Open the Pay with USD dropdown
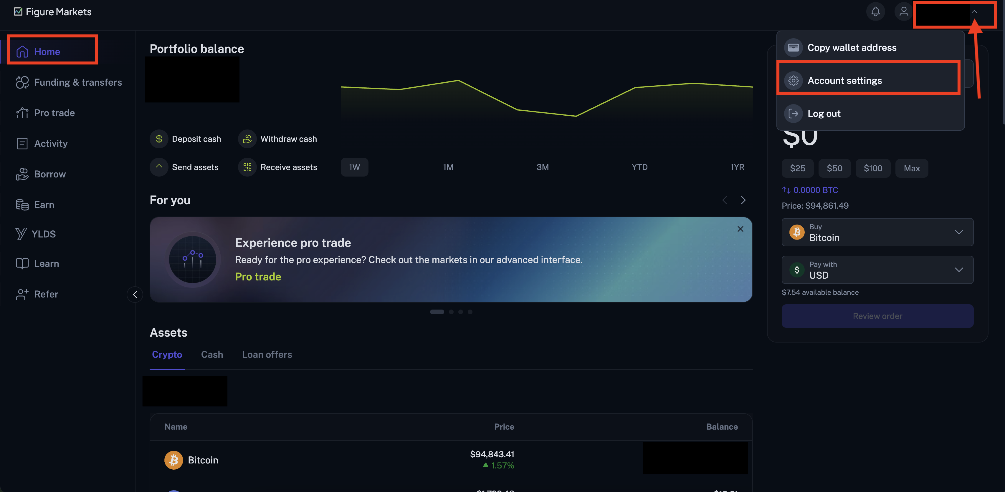1005x492 pixels. (877, 270)
